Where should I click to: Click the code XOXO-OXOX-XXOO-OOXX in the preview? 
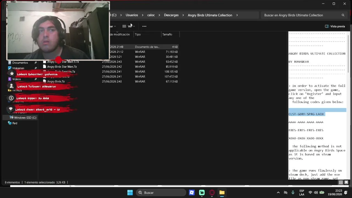[306, 138]
